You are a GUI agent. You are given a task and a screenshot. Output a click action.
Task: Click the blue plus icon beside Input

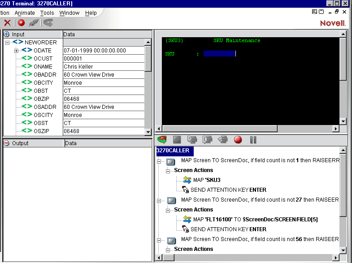[7, 34]
